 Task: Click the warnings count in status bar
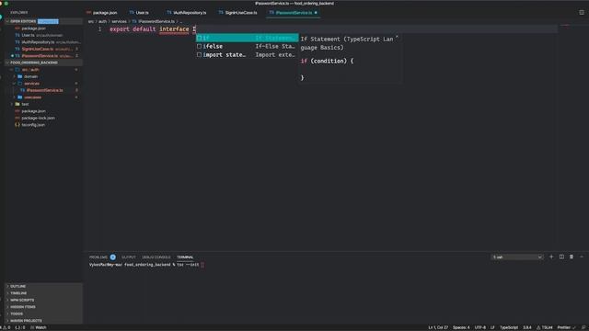tap(6, 327)
